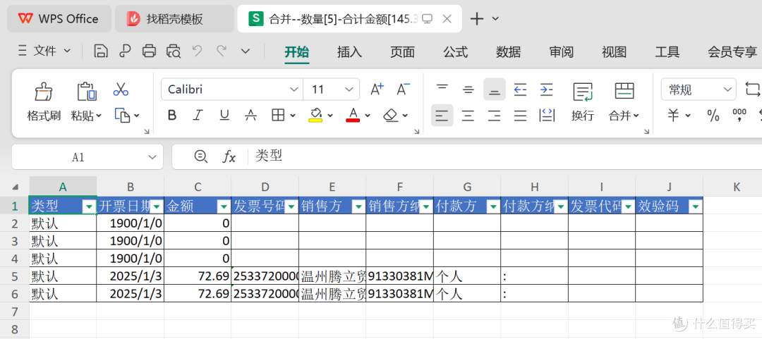
Task: Switch to the 视图 ribbon tab
Action: tap(614, 52)
